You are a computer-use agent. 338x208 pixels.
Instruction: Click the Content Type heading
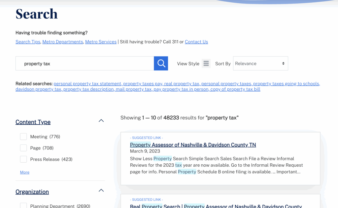pos(33,122)
